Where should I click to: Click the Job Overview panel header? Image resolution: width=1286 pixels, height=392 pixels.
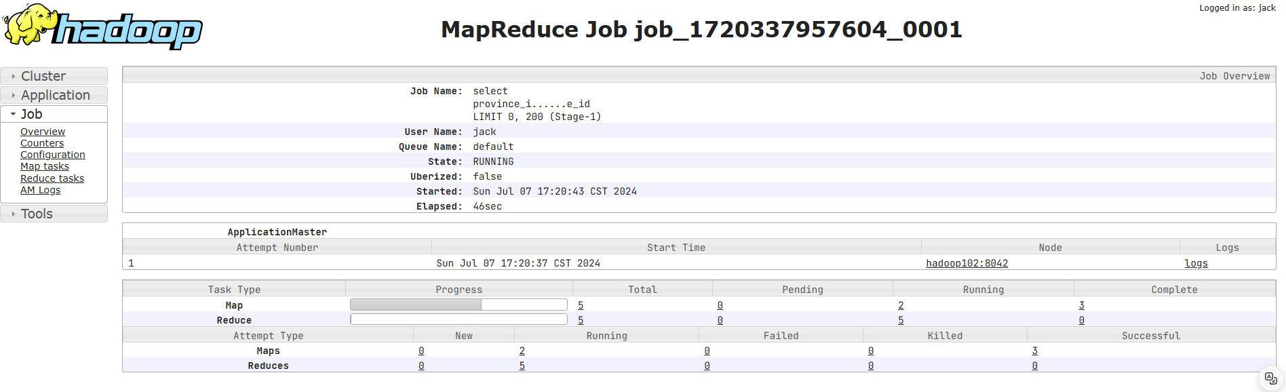[x=699, y=75]
